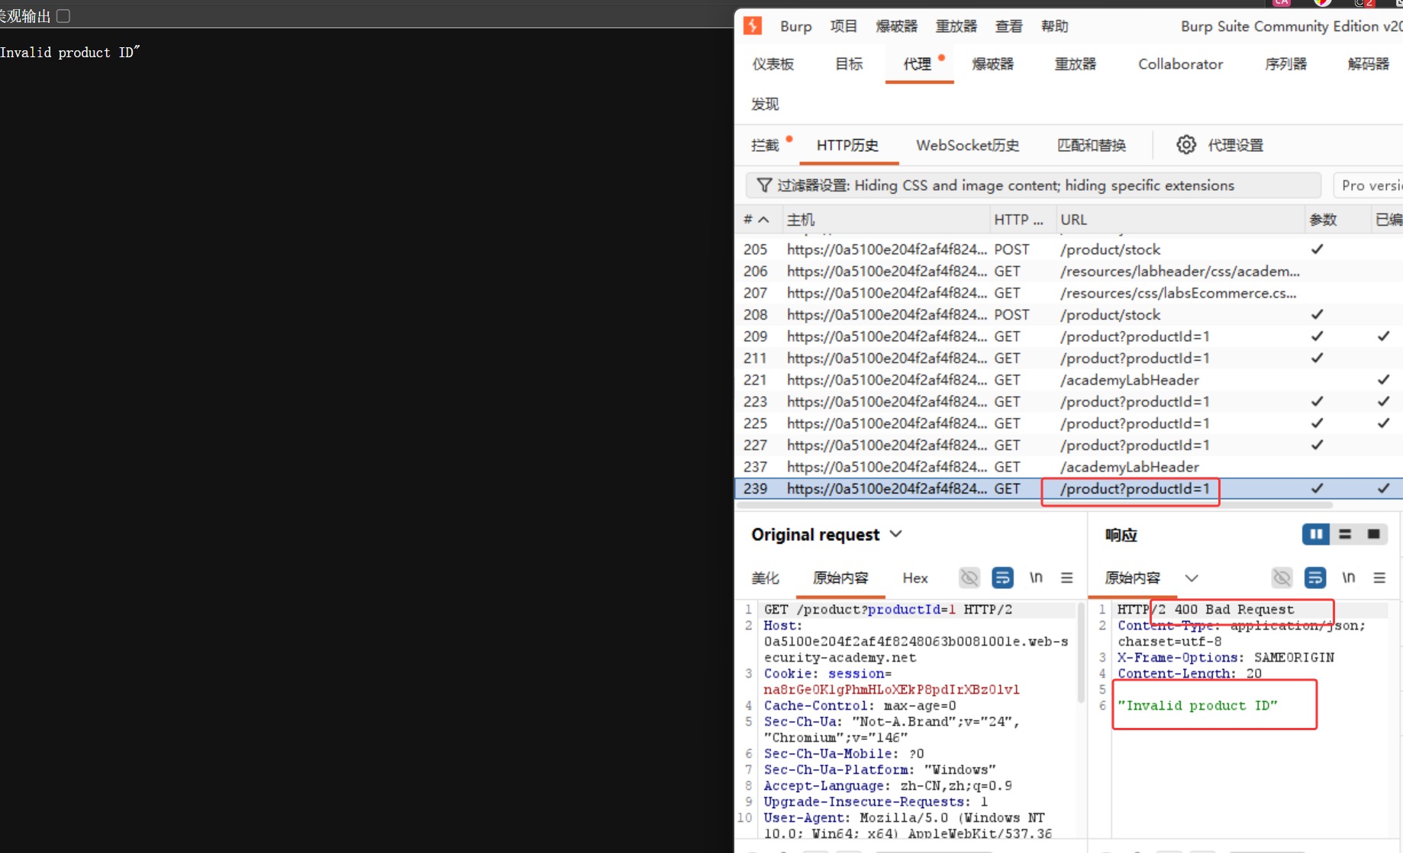Viewport: 1403px width, 853px height.
Task: Open response pane hamburger menu
Action: coord(1379,578)
